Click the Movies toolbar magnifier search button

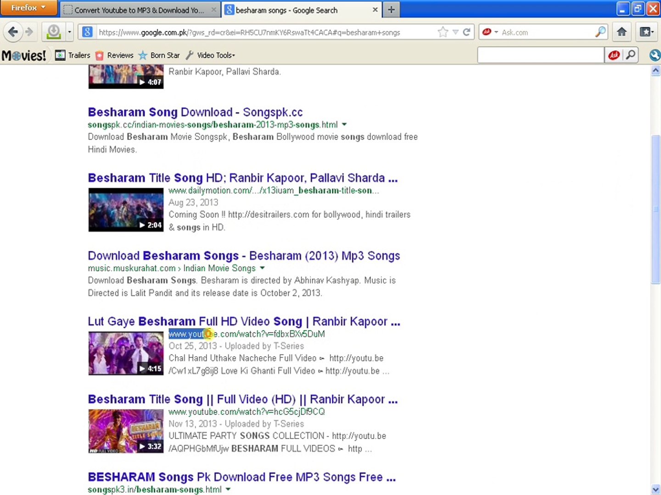631,55
